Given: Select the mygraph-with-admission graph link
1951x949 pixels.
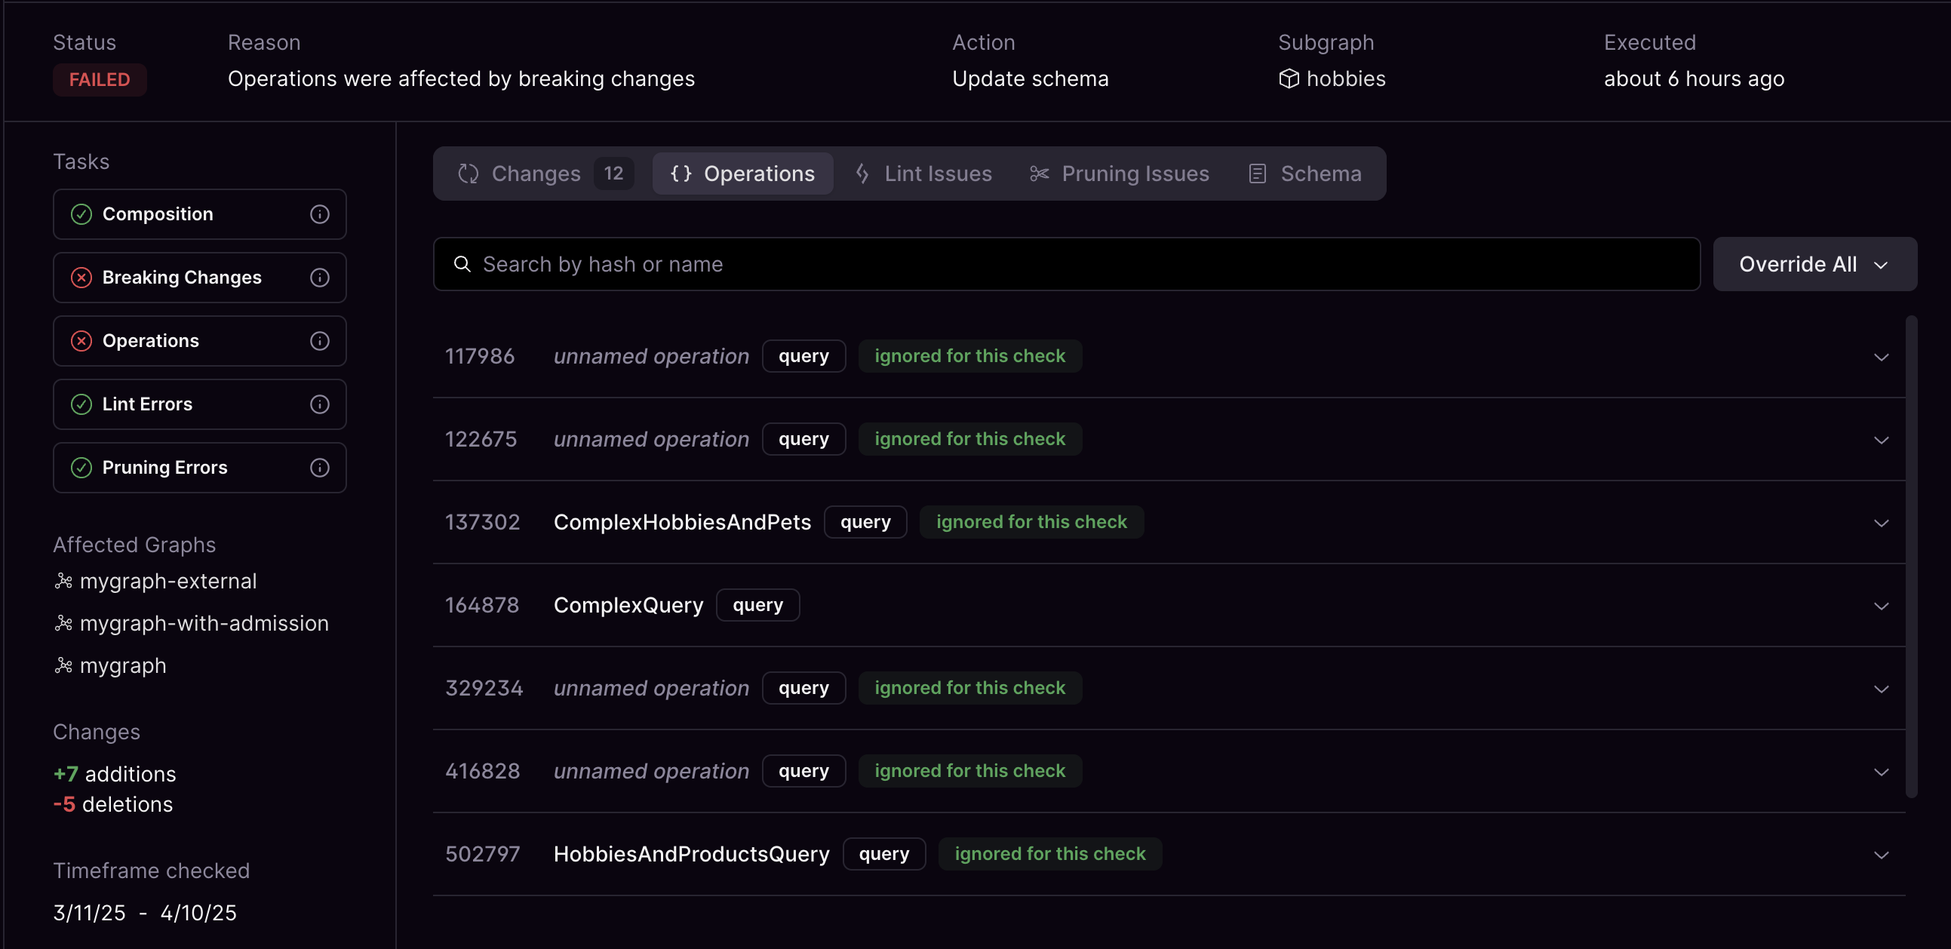Looking at the screenshot, I should (x=204, y=623).
